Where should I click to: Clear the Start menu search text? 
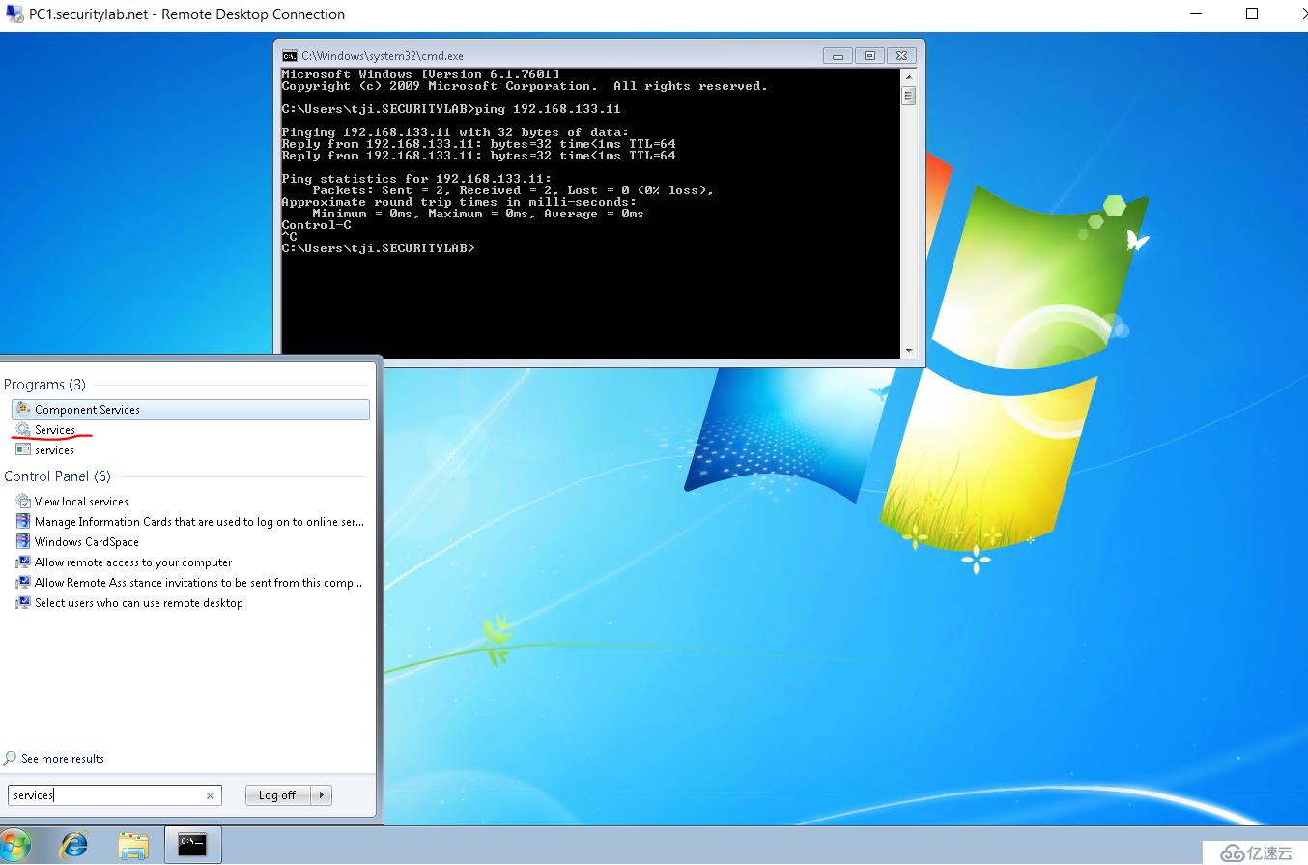[210, 796]
